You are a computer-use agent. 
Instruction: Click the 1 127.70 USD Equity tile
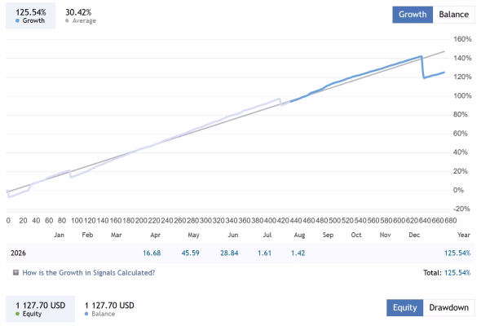point(41,309)
